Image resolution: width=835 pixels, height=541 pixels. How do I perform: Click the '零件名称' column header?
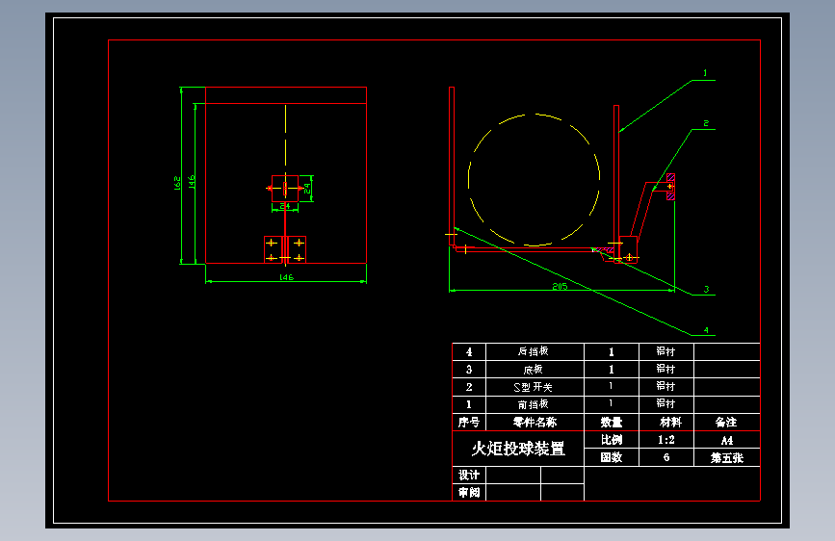(535, 423)
